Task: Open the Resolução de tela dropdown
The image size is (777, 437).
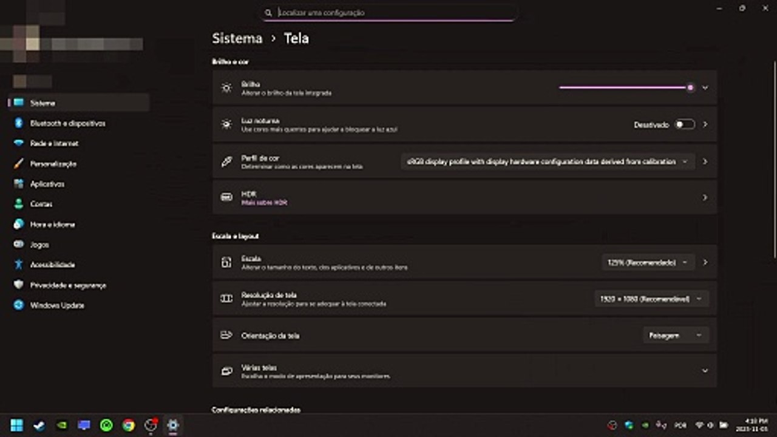Action: 650,299
